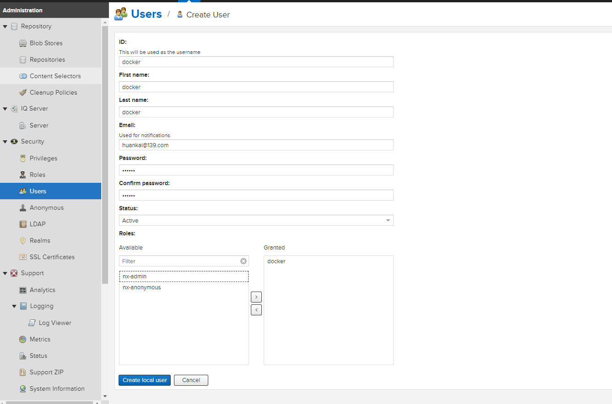Clear the roles filter with X icon
The height and width of the screenshot is (404, 612).
click(244, 261)
